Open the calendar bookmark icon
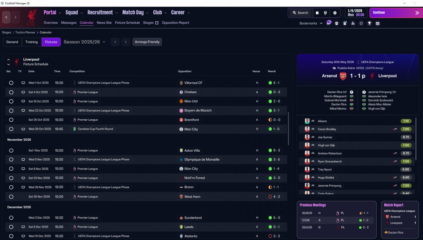 coord(378,23)
